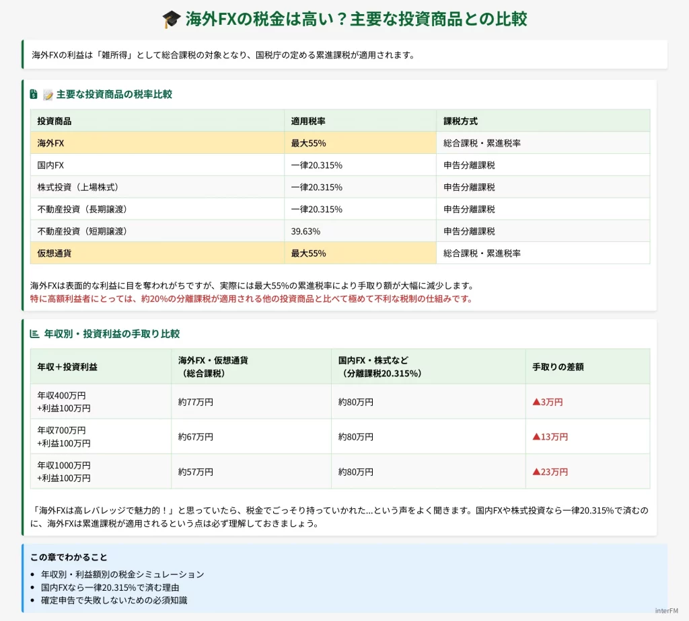Click the red triangle next to 23万円
This screenshot has height=621, width=689.
(536, 472)
